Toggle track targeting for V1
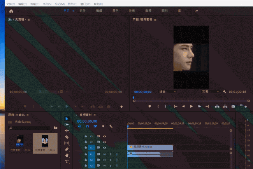Screen dimensions: 253x169 (x=91, y=148)
